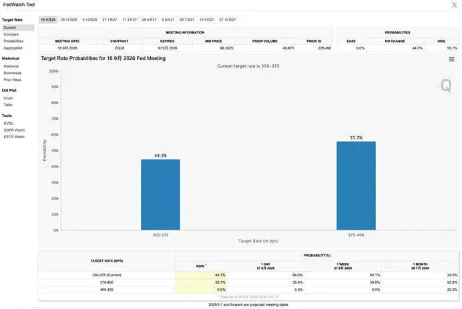
Task: Open the Dot Plot Chart link
Action: 8,98
